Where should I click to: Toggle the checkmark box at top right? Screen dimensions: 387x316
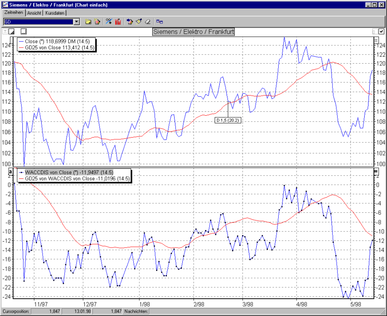tap(381, 31)
